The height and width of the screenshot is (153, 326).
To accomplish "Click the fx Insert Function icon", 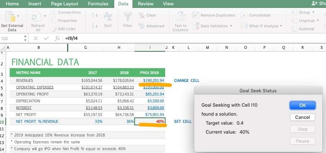I will tap(57, 38).
